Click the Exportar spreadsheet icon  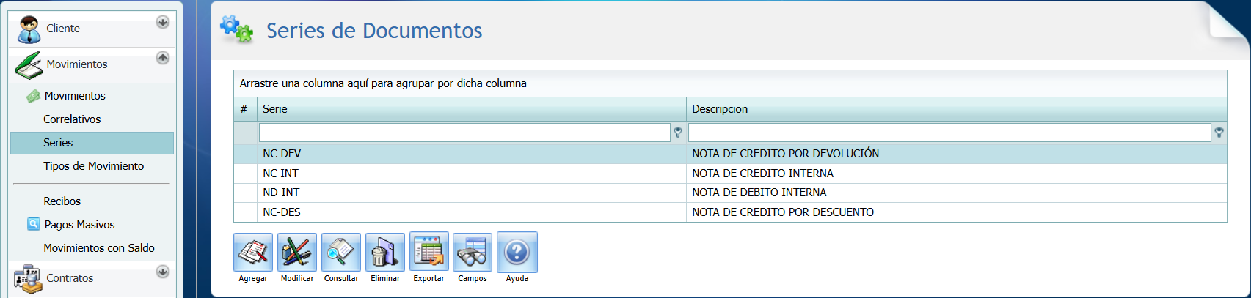(429, 252)
